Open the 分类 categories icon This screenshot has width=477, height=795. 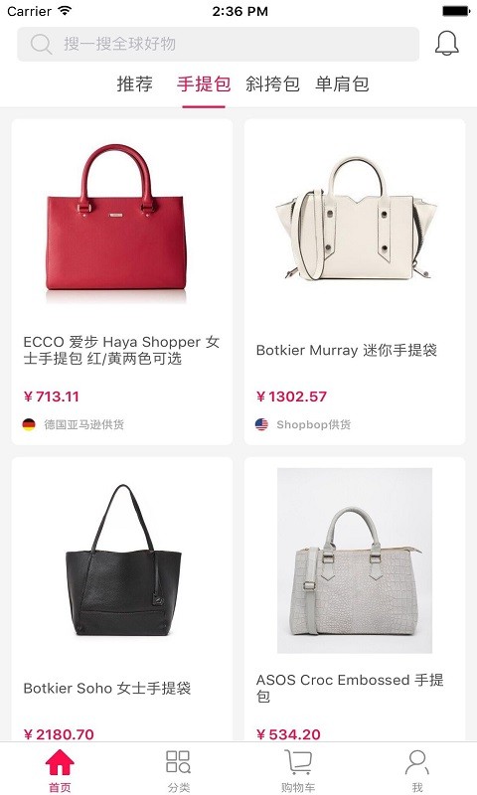tap(179, 762)
